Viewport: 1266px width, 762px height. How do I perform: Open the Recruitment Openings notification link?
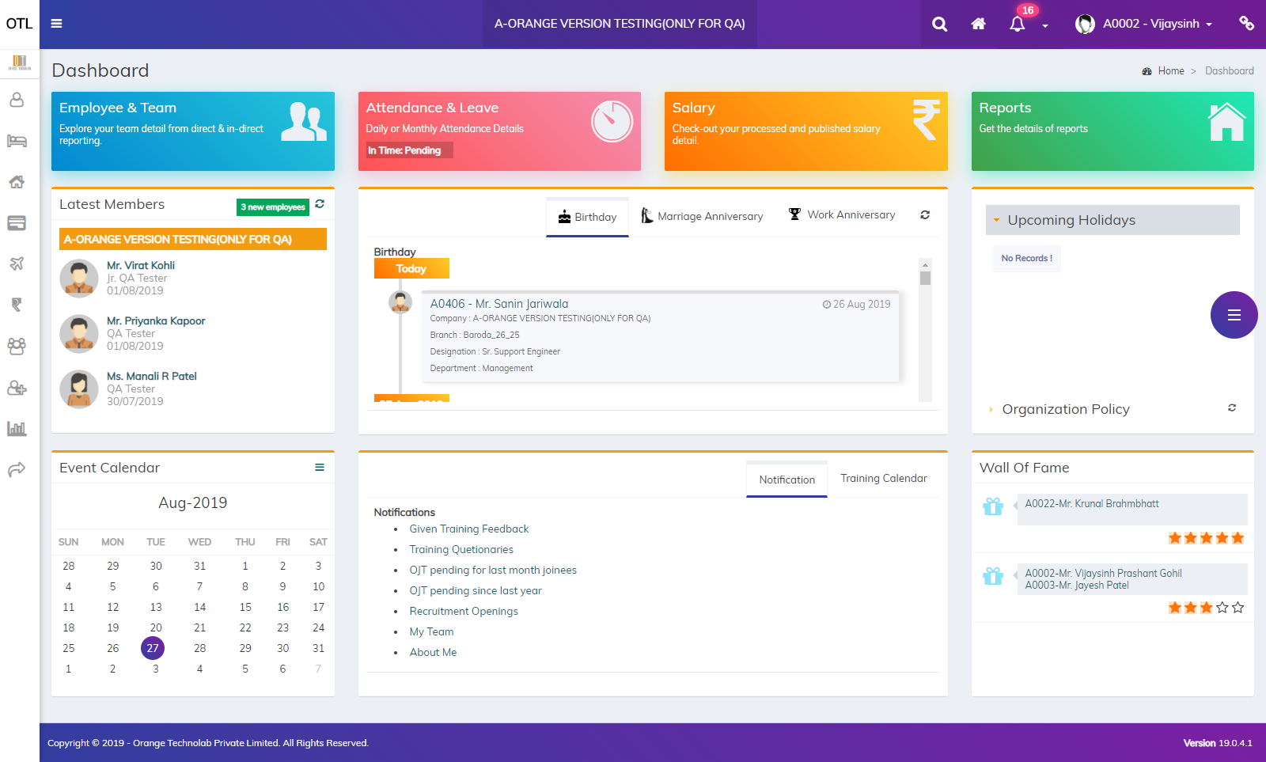point(464,611)
